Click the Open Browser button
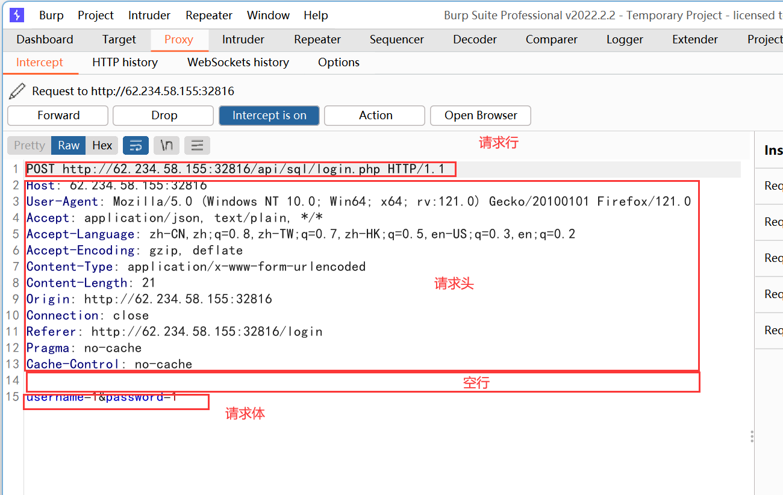Screen dimensions: 783x495 point(481,116)
